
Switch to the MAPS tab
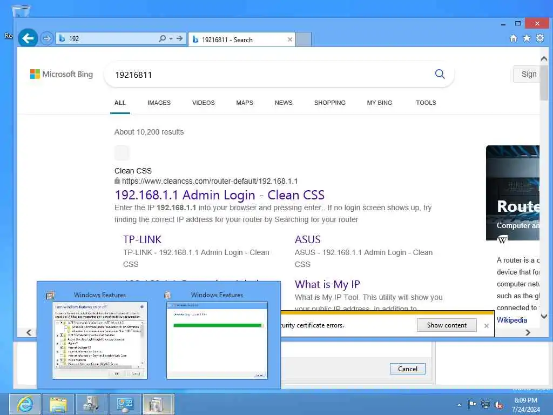click(245, 103)
